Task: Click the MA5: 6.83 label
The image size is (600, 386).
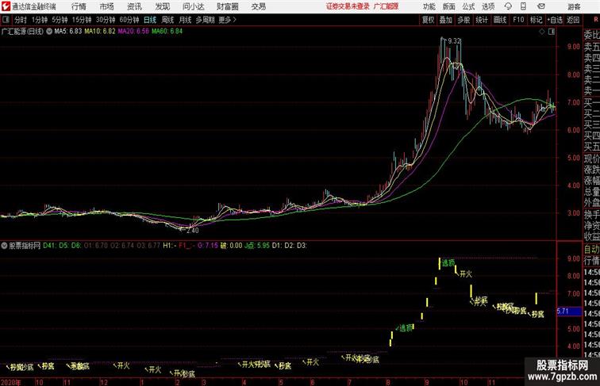Action: pos(68,31)
